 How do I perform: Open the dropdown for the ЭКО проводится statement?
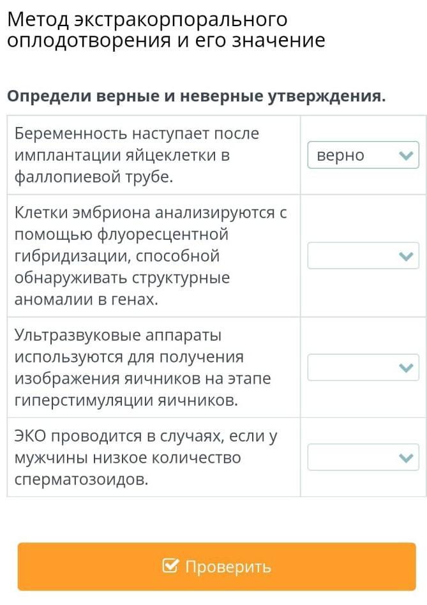pos(362,458)
